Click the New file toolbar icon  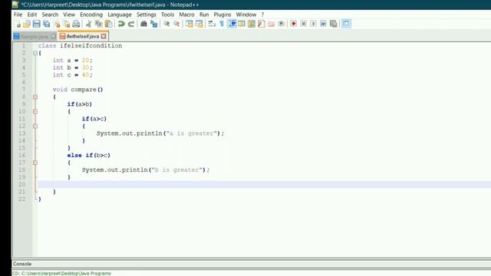tap(18, 24)
